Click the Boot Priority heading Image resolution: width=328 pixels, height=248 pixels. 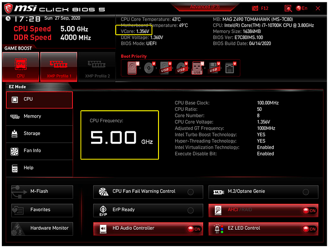tap(133, 56)
